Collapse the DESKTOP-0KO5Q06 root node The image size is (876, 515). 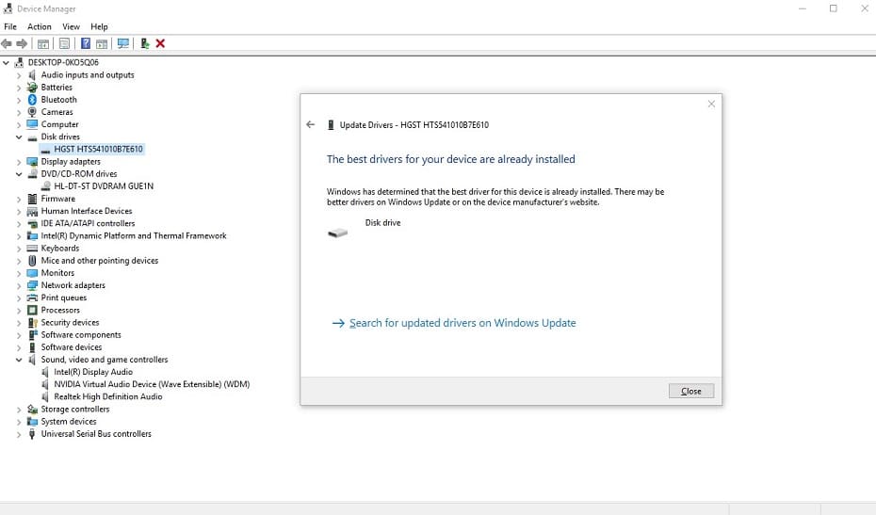coord(6,62)
